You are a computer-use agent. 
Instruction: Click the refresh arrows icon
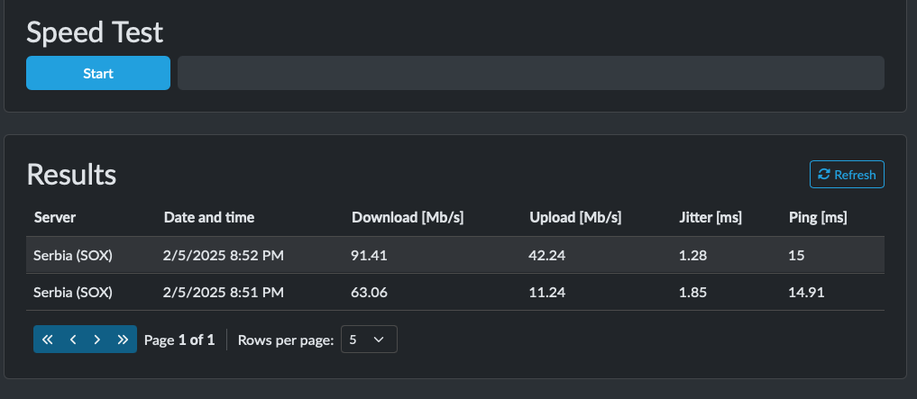click(x=824, y=174)
